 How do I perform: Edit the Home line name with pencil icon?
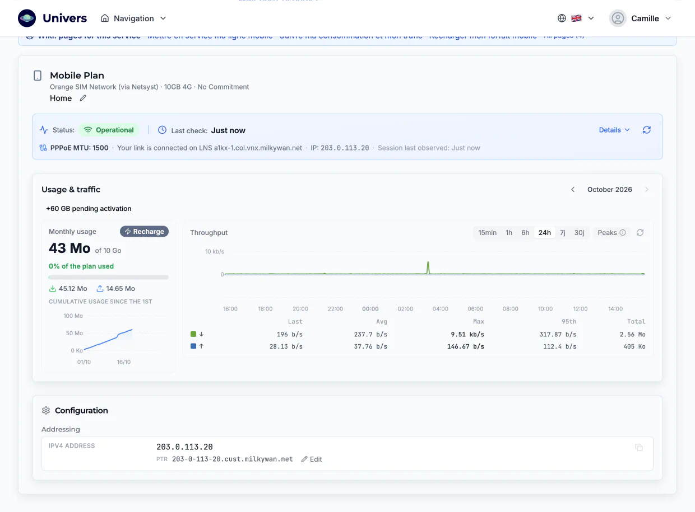pos(83,98)
